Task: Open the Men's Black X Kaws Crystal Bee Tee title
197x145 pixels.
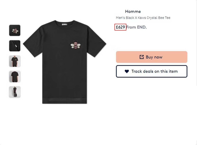Action: pos(143,18)
